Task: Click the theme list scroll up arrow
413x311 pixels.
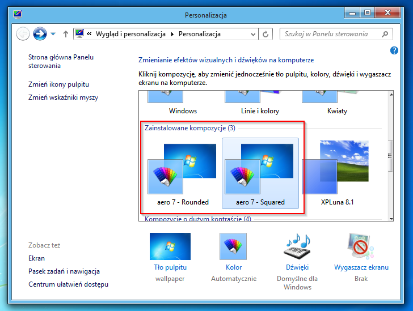Action: 391,94
